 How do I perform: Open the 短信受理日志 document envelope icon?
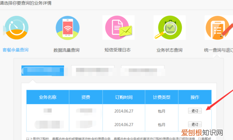point(118,28)
